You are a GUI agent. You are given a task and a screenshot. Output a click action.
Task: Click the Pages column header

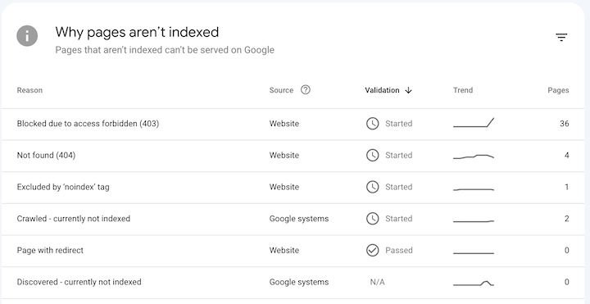(x=558, y=90)
